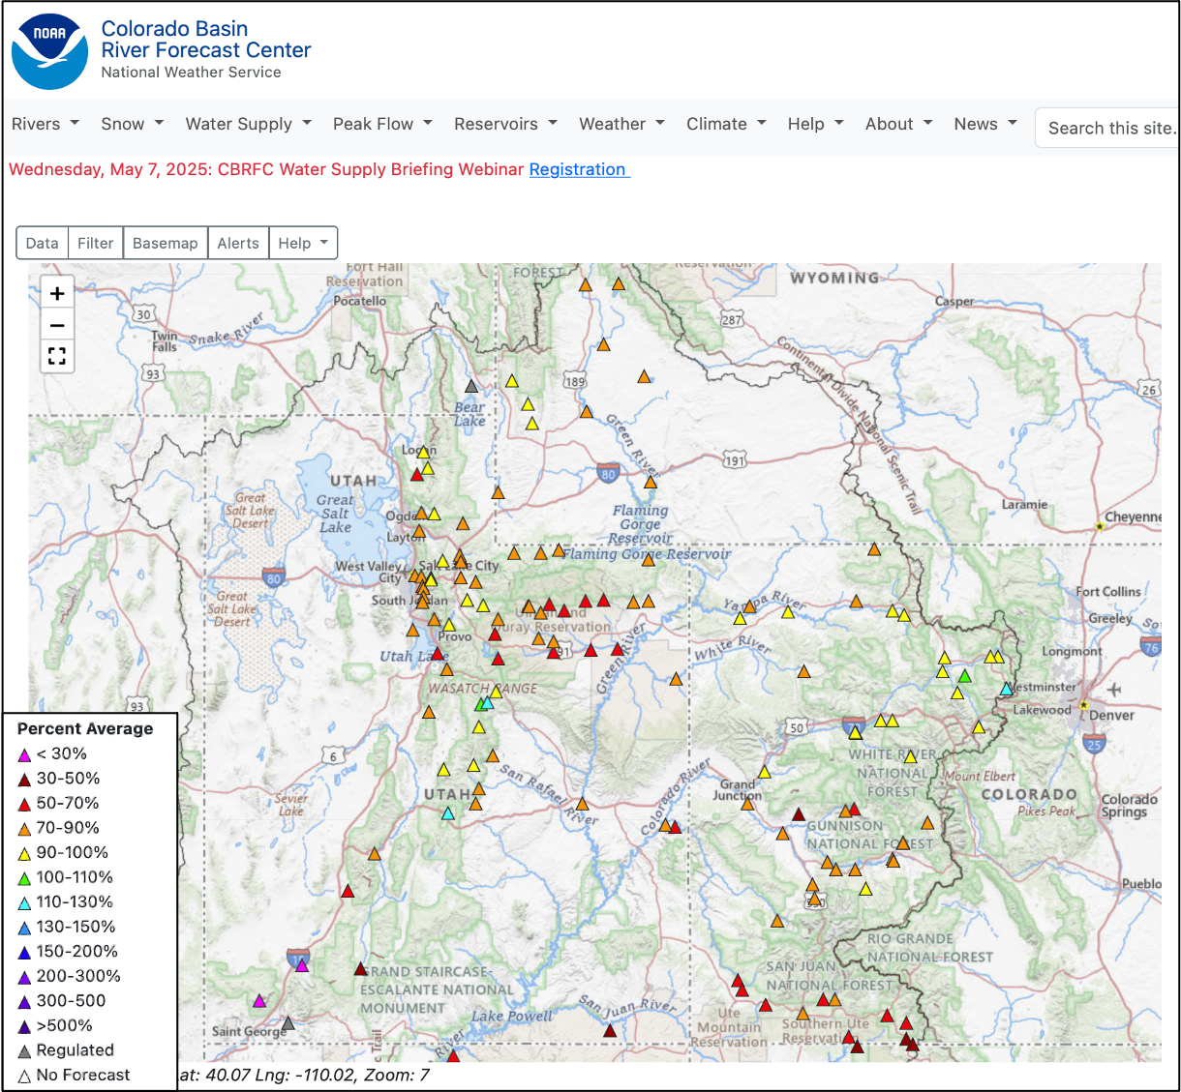Click the gray Regulated triangle near Bear Lake
The width and height of the screenshot is (1181, 1092).
(471, 386)
